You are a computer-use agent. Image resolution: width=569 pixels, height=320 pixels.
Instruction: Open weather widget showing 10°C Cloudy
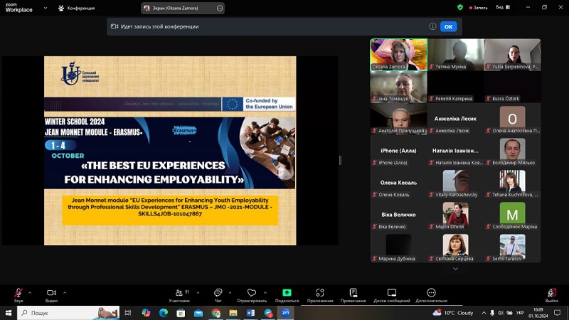tap(453, 313)
